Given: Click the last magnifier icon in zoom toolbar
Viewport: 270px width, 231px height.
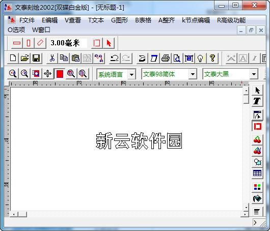Looking at the screenshot, I should [x=83, y=74].
